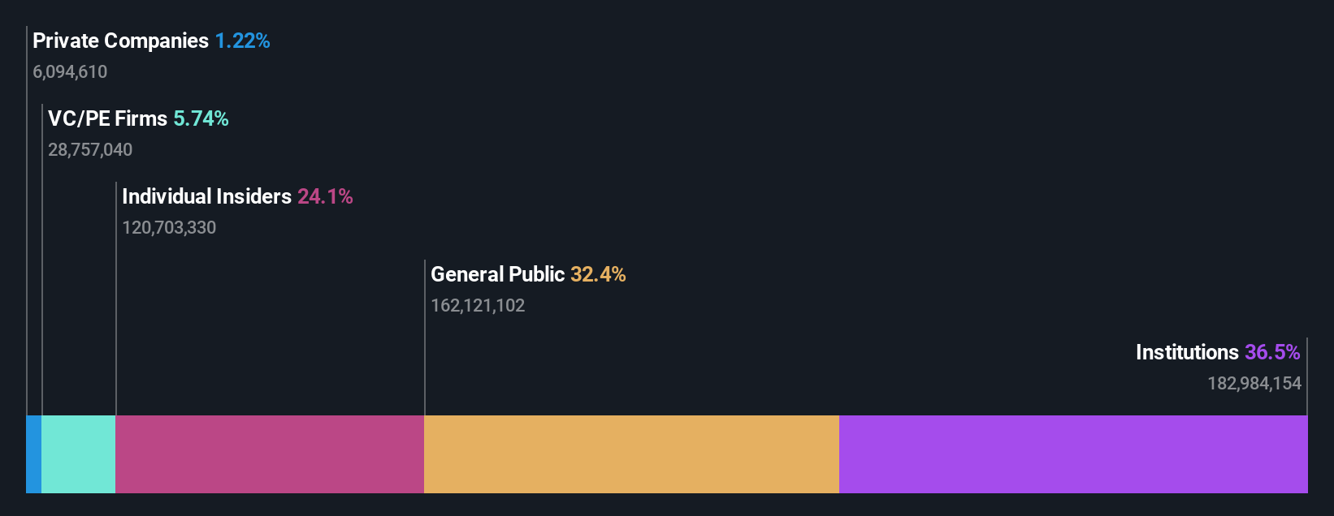The width and height of the screenshot is (1334, 516).
Task: Click the 182,984,154 share count
Action: pos(1254,383)
